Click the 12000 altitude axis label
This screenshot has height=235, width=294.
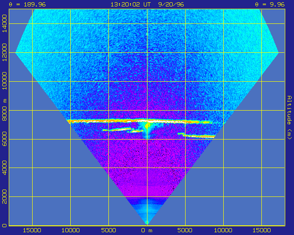(4, 52)
